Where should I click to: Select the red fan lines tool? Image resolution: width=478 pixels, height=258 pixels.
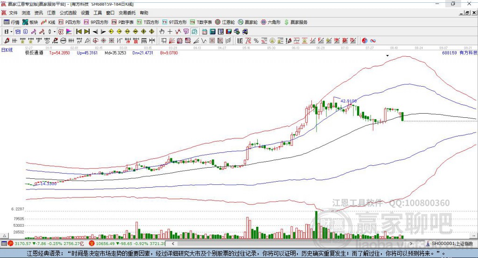172,41
